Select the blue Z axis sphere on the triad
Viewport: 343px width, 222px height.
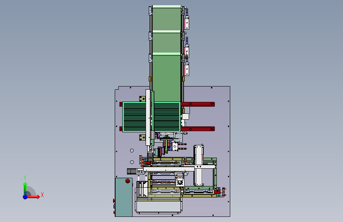[x=25, y=197]
